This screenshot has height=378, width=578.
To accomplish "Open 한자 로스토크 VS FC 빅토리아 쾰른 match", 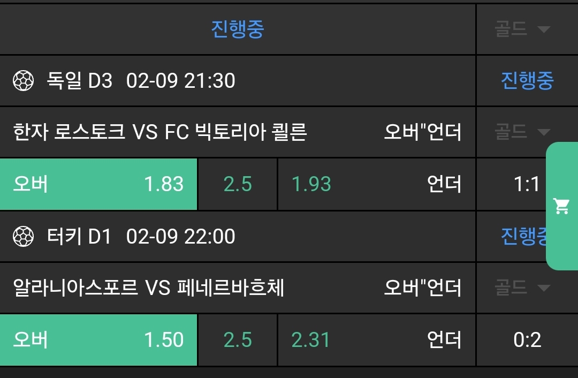I will coord(160,132).
